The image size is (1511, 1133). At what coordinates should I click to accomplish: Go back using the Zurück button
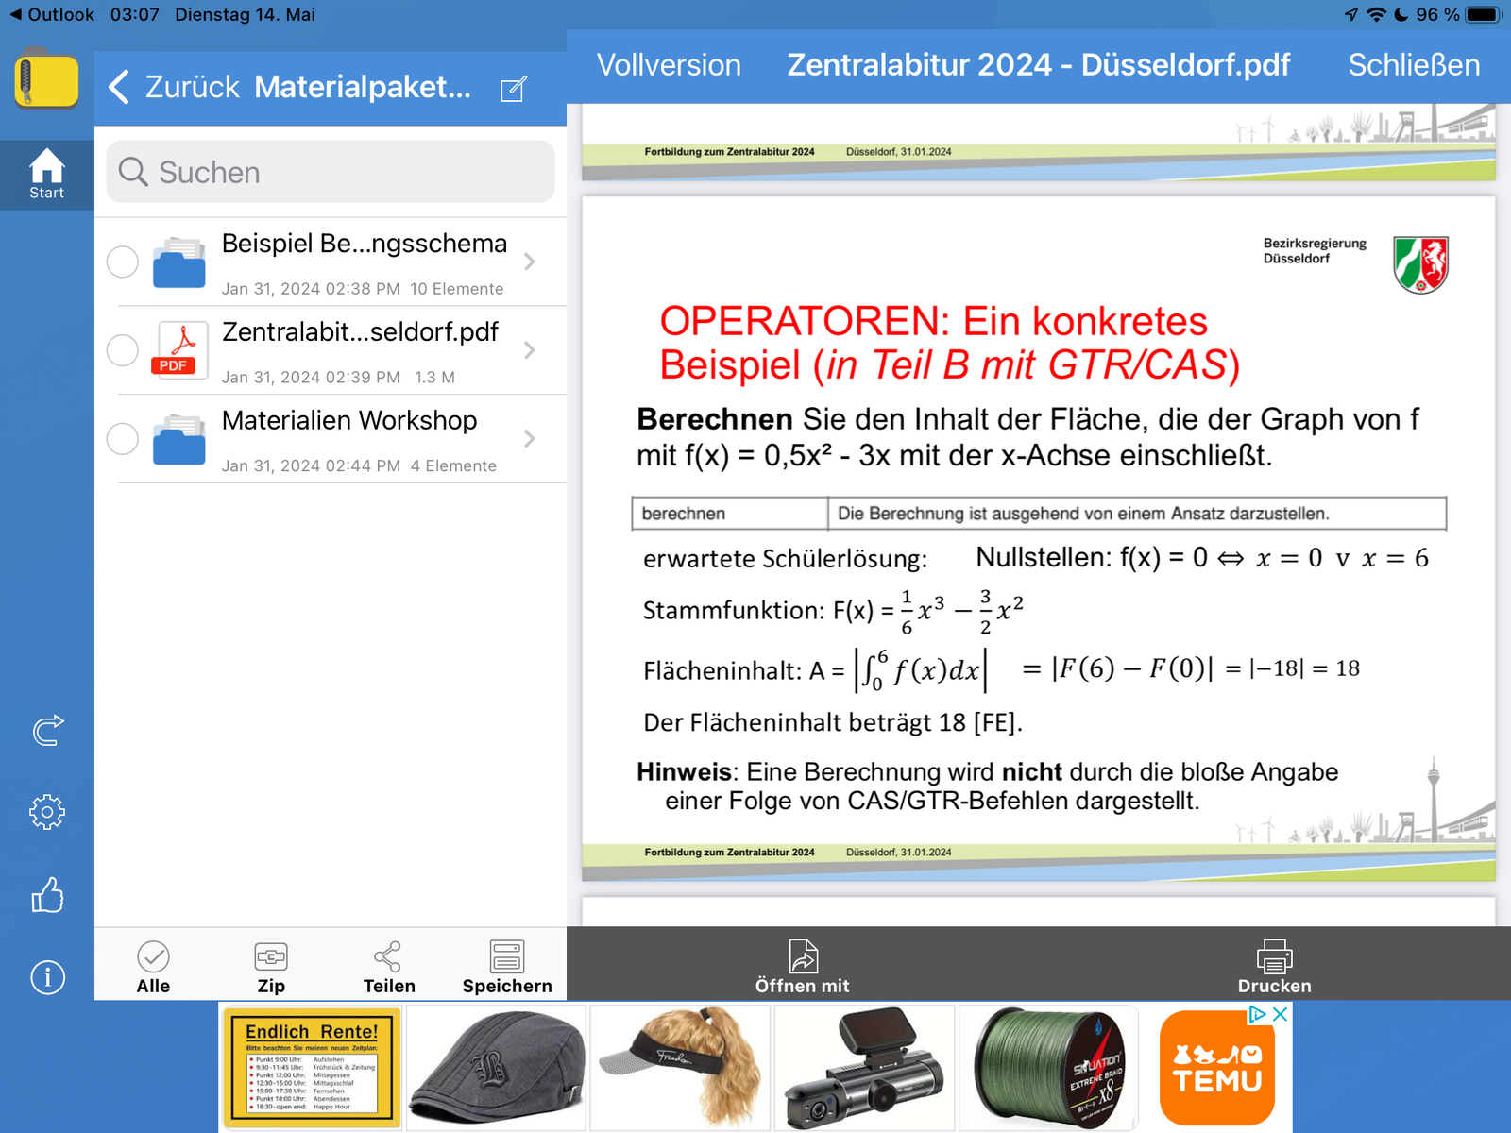point(176,87)
